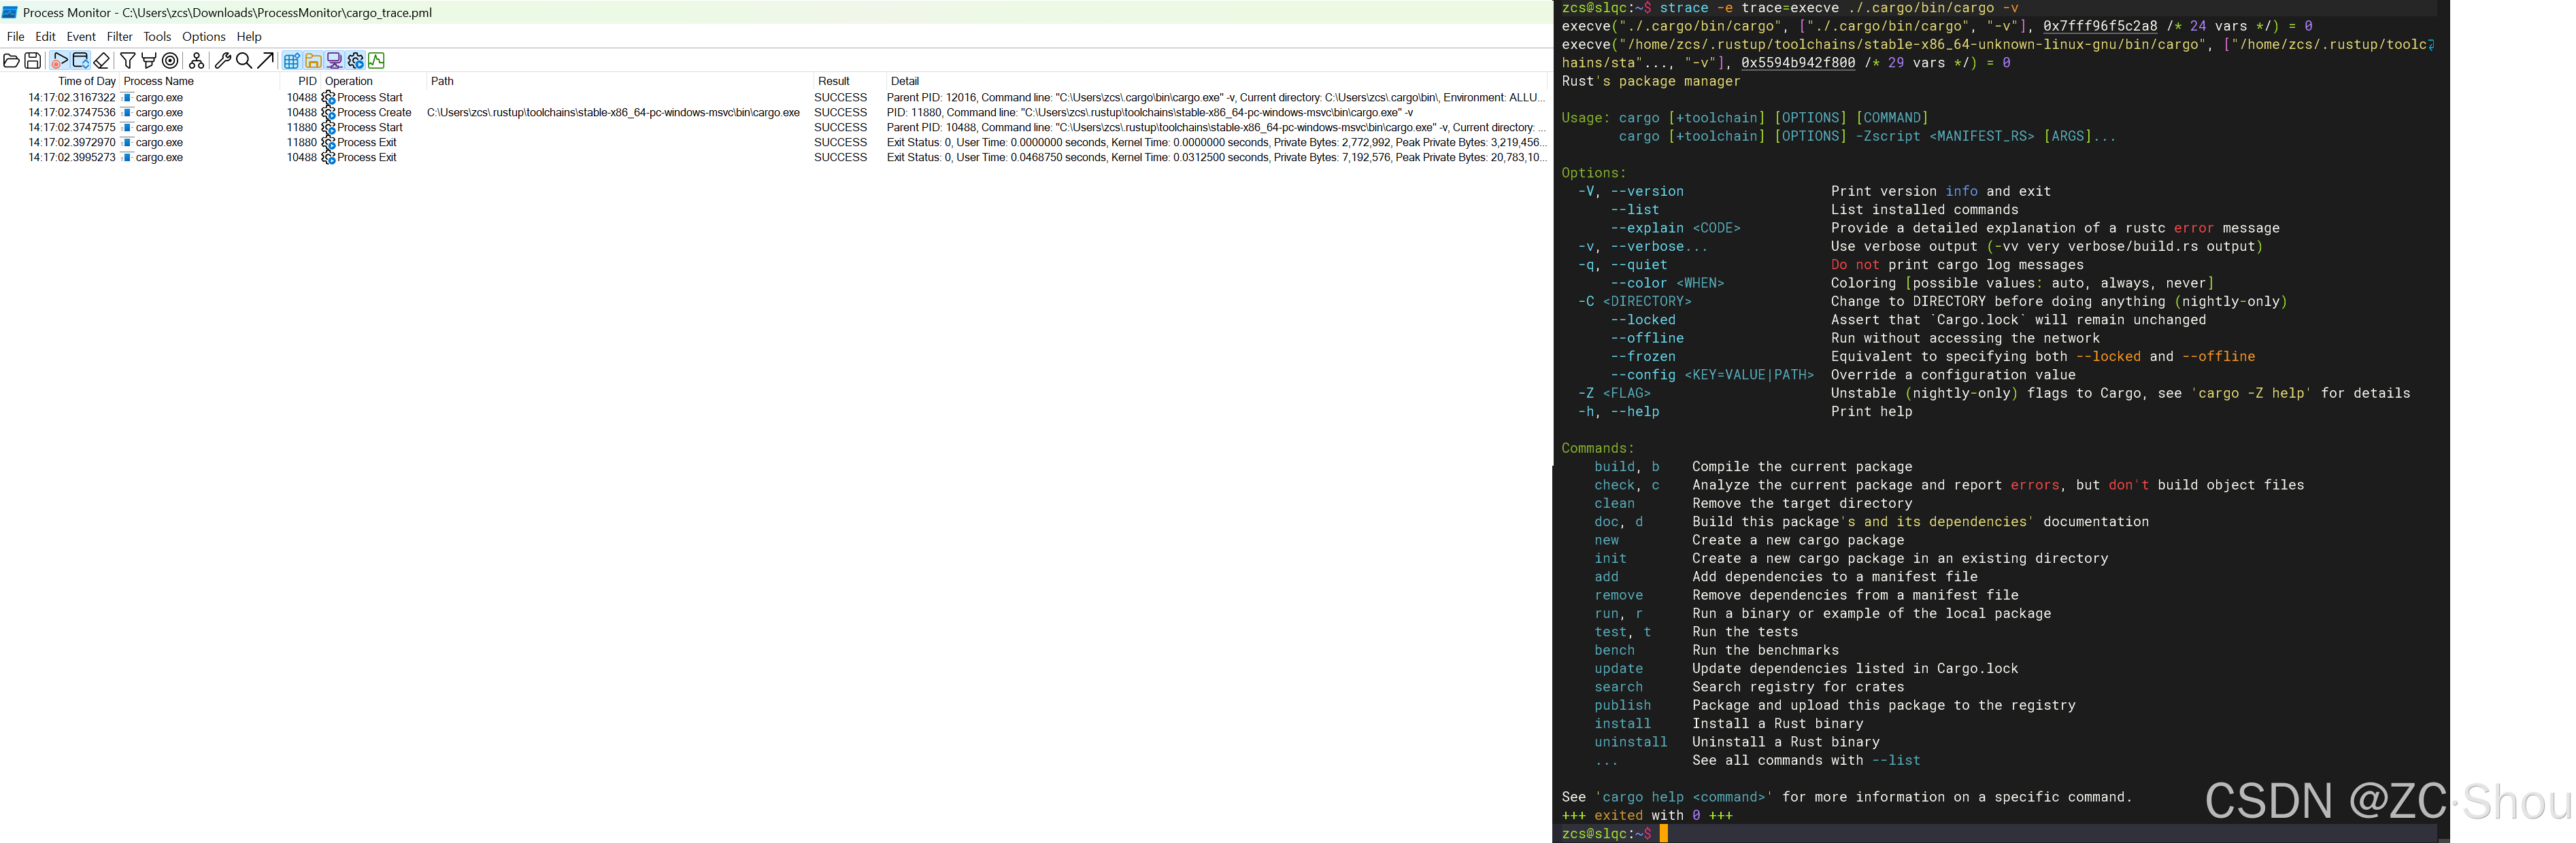Click the Include Process target icon
Viewport: 2576px width, 843px height.
coord(170,61)
